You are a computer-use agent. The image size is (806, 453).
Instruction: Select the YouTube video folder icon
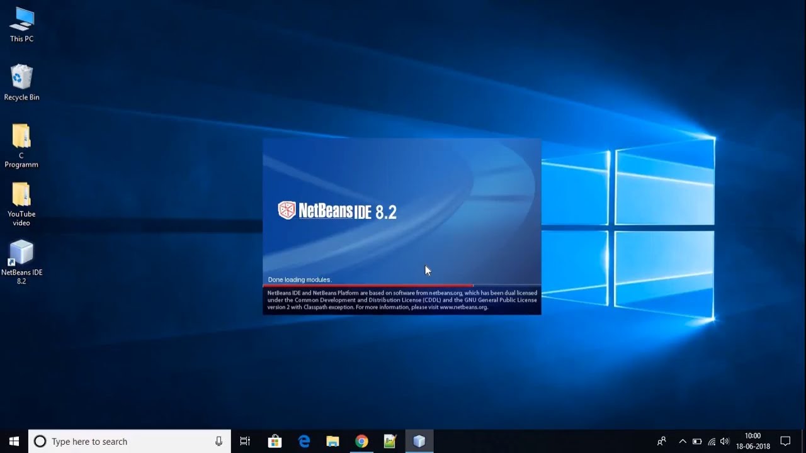click(21, 204)
